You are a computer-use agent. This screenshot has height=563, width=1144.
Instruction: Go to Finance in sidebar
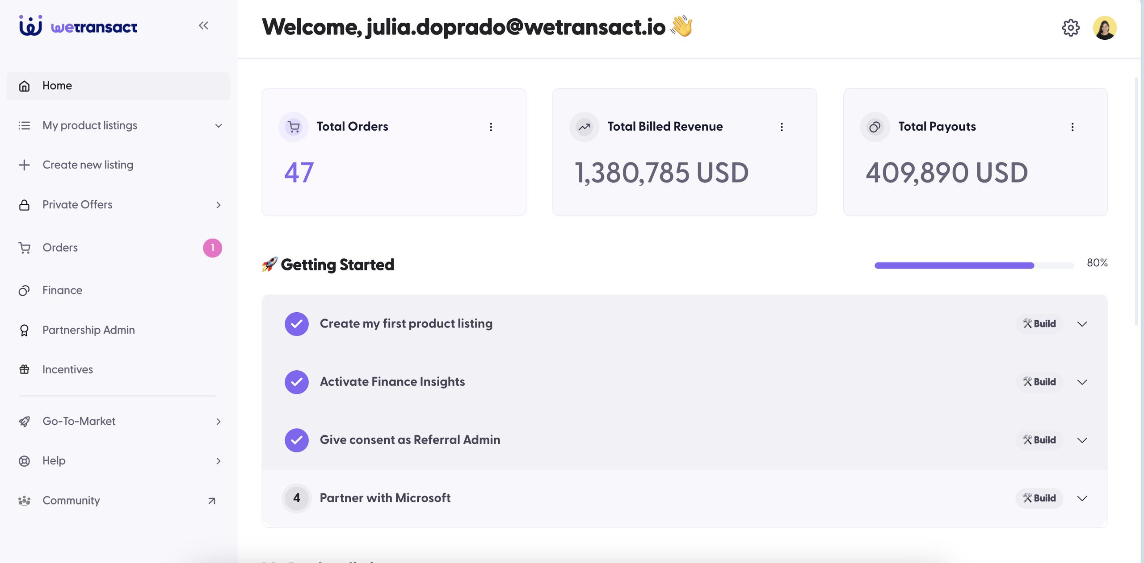[62, 290]
